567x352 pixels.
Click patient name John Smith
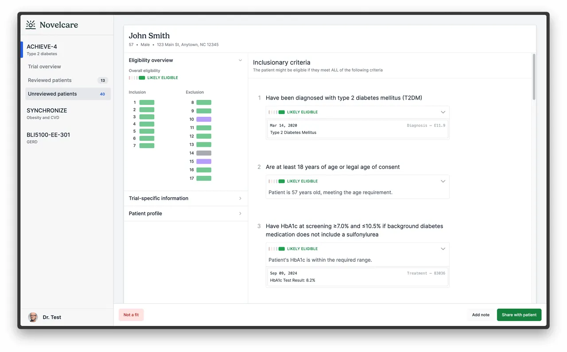149,36
